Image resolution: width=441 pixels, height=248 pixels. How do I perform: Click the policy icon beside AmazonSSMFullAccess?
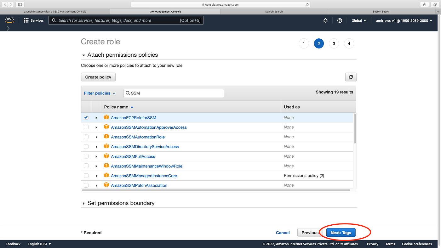click(x=106, y=156)
